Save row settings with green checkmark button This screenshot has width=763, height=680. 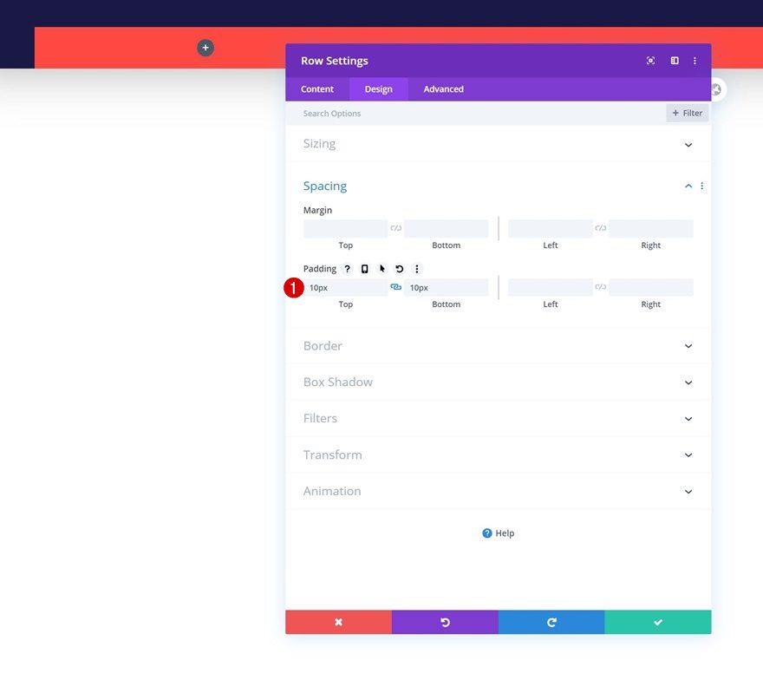[658, 622]
